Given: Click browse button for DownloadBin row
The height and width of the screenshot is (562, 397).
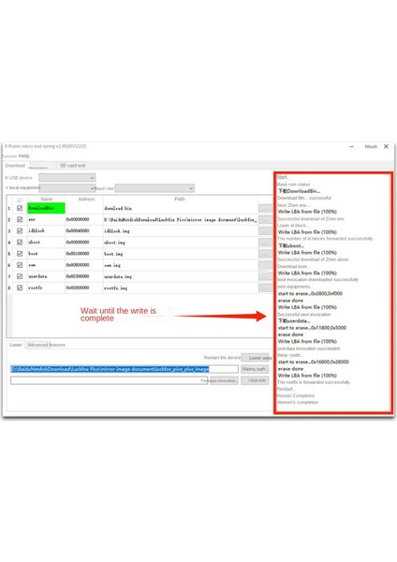Looking at the screenshot, I should (265, 208).
